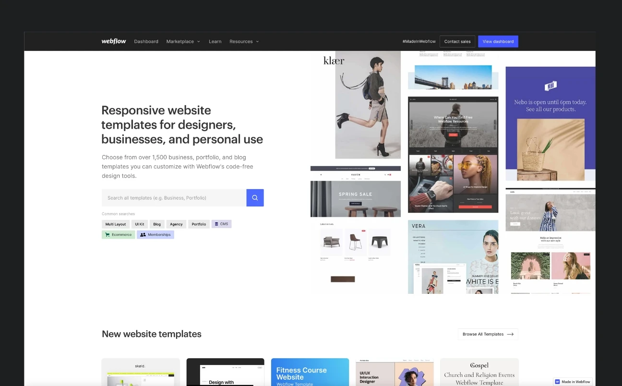The image size is (622, 386).
Task: Open the Dashboard nav item
Action: pos(146,42)
